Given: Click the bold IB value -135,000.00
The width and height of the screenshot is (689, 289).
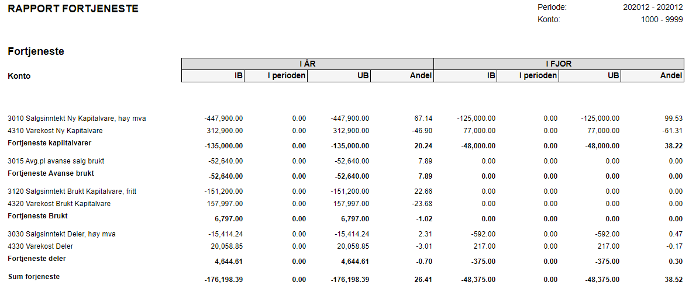Looking at the screenshot, I should pyautogui.click(x=223, y=146).
